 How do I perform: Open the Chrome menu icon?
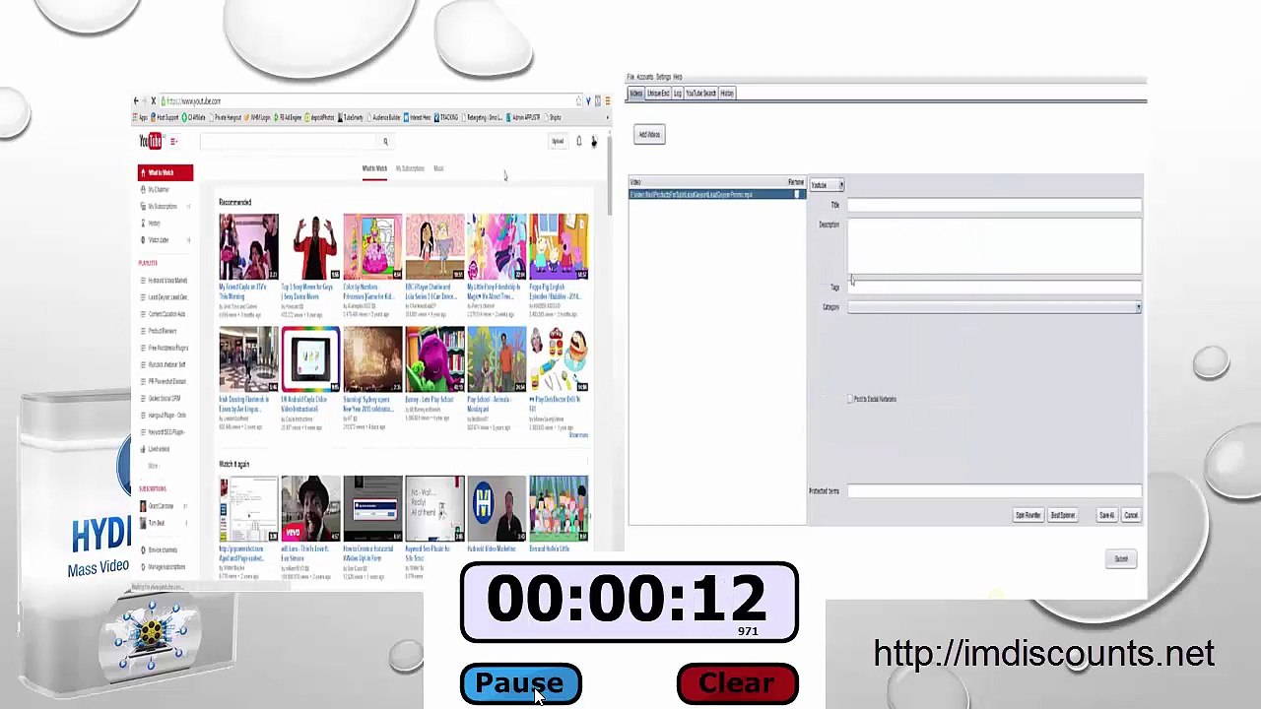coord(607,101)
